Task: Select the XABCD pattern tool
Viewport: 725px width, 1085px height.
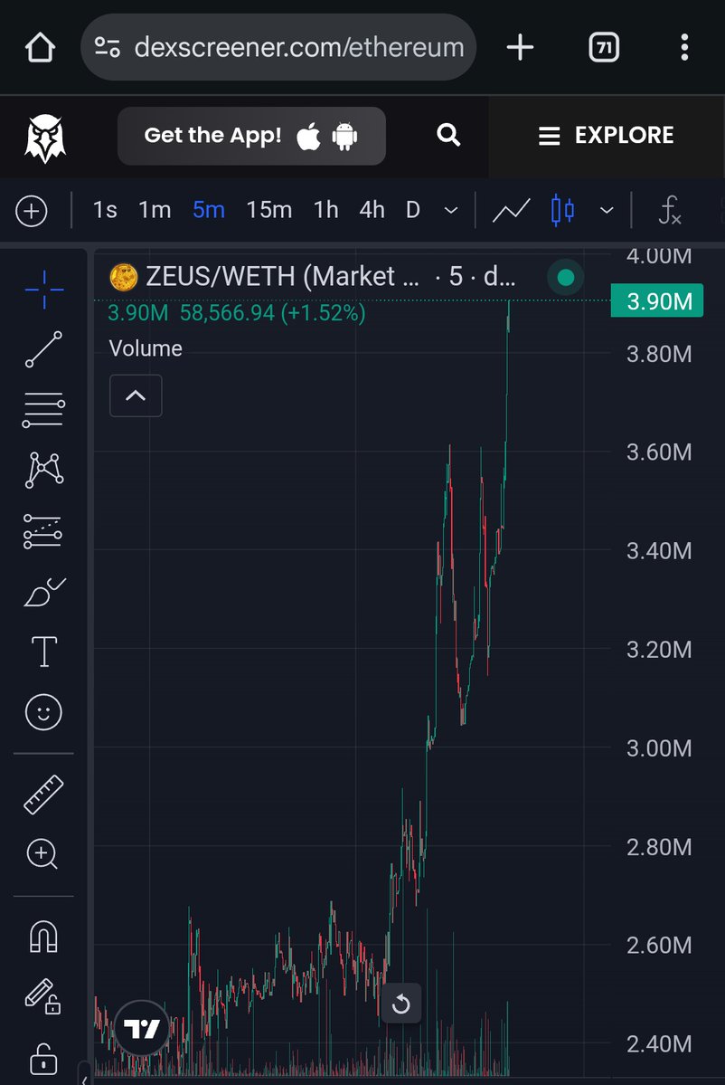Action: tap(44, 471)
